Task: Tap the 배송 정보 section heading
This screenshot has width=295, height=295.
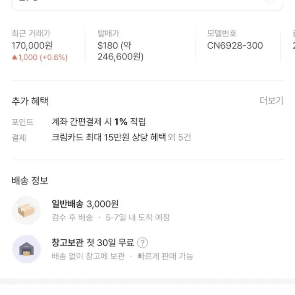Action: (x=30, y=181)
